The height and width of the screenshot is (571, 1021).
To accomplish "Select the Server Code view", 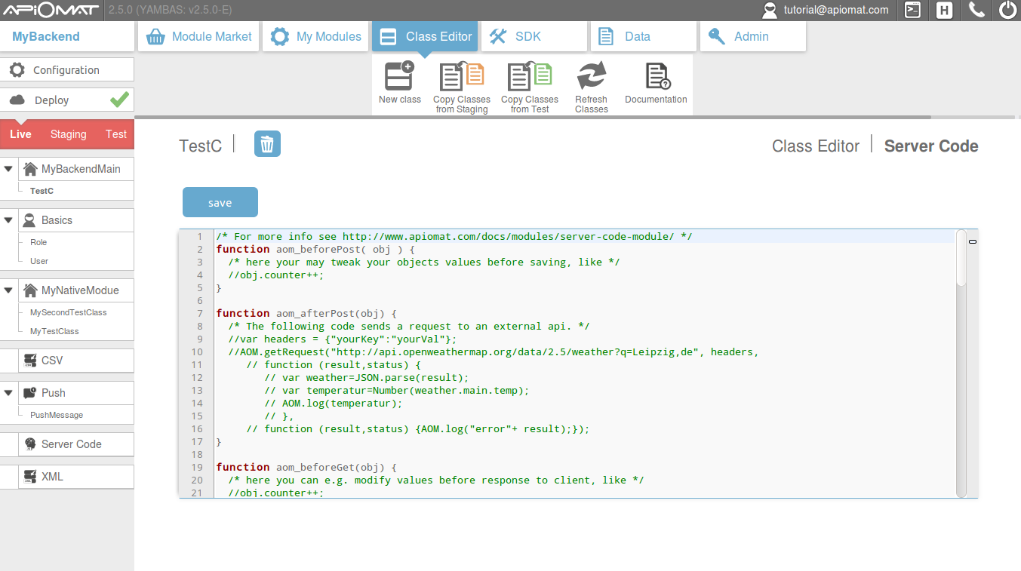I will click(931, 146).
